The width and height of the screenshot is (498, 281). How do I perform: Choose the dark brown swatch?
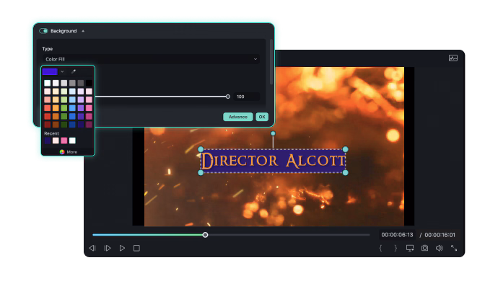(56, 125)
